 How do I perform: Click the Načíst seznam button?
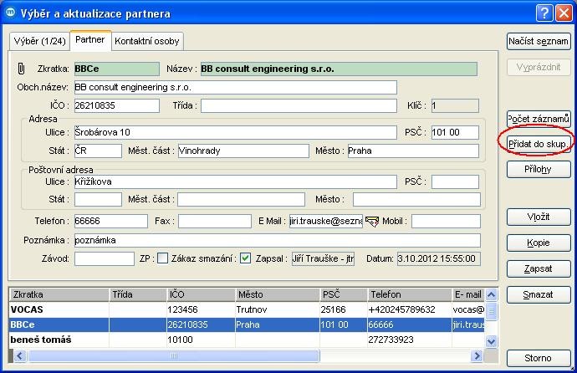[539, 42]
